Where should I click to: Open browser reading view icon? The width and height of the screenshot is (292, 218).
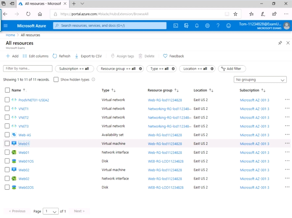click(x=227, y=14)
